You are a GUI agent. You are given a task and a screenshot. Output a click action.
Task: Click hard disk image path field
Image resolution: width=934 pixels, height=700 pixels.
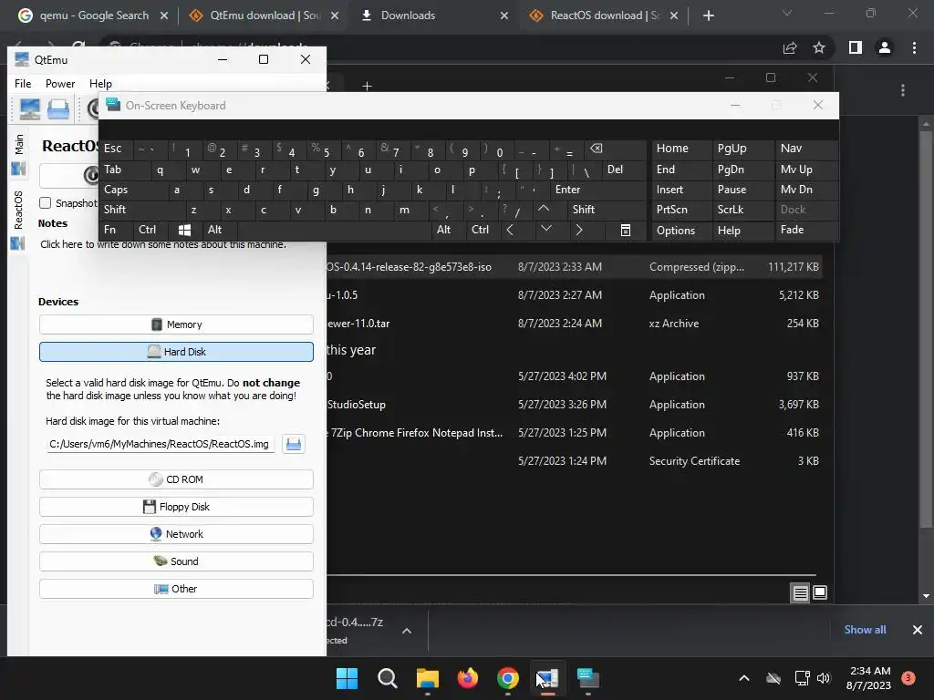tap(161, 444)
